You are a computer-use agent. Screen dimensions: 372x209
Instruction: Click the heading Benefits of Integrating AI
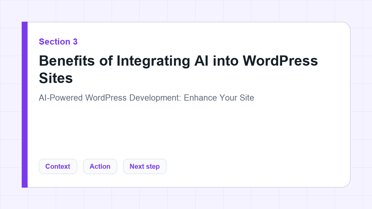[178, 69]
